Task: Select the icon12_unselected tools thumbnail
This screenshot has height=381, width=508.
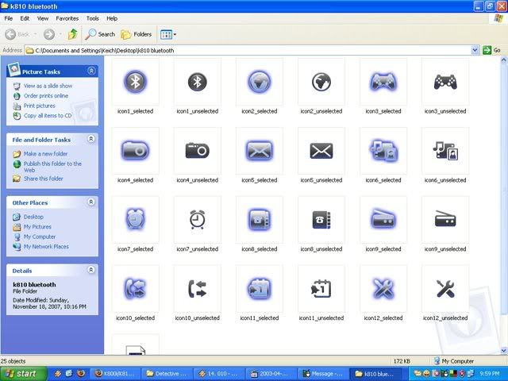Action: pyautogui.click(x=445, y=289)
